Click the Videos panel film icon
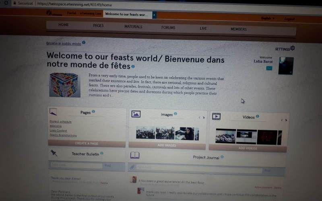322x201 pixels. tap(216, 117)
